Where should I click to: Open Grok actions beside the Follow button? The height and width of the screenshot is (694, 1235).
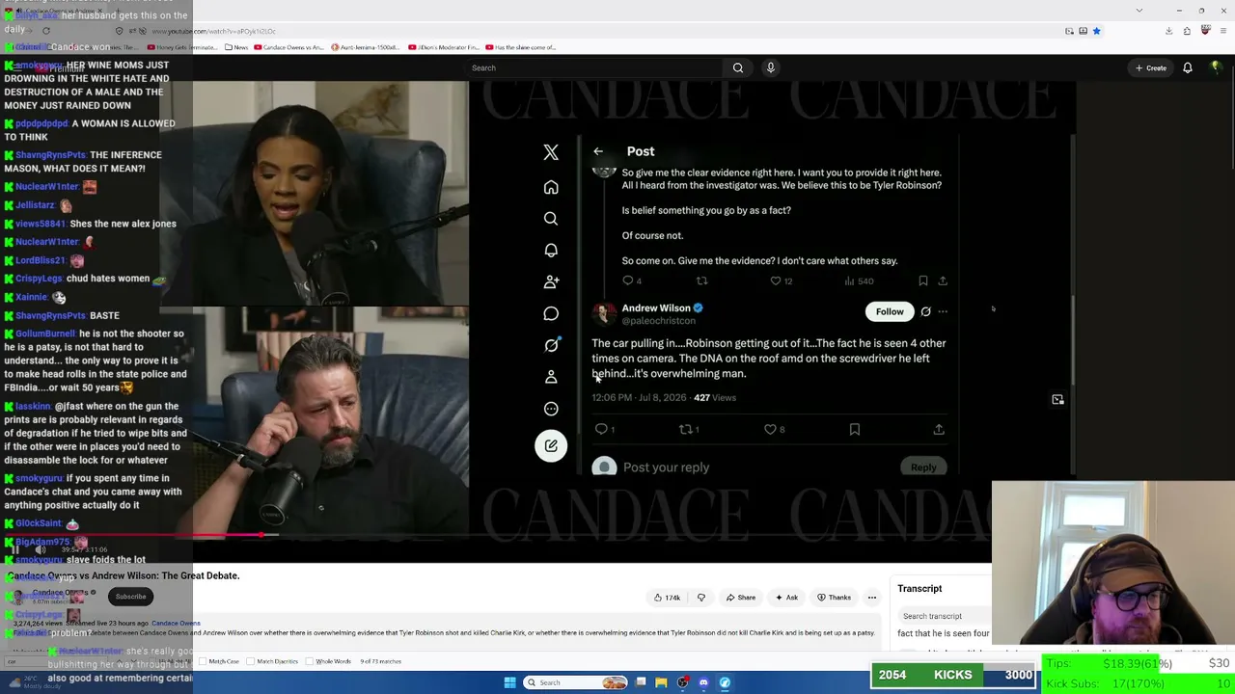925,311
